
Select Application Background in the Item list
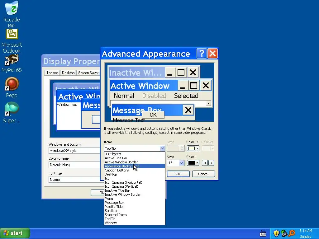135,166
